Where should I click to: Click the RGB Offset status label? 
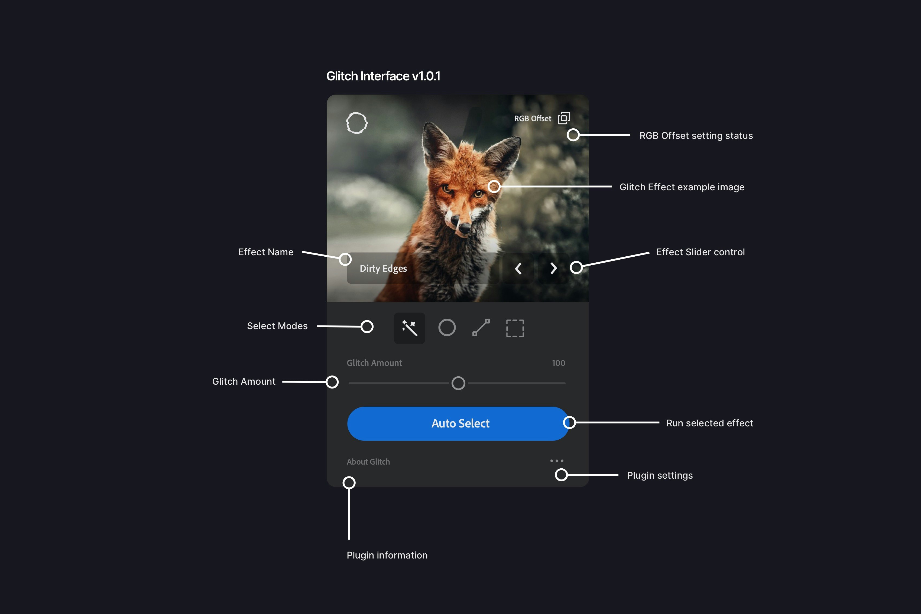click(x=533, y=118)
